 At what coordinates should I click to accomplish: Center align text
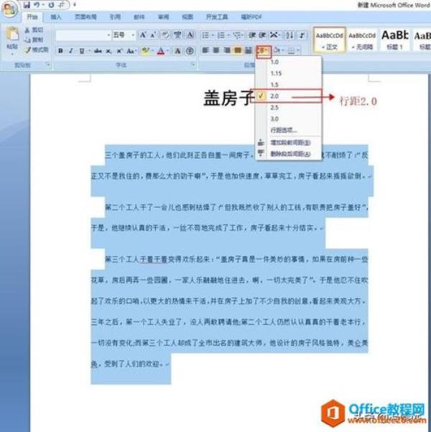(216, 50)
